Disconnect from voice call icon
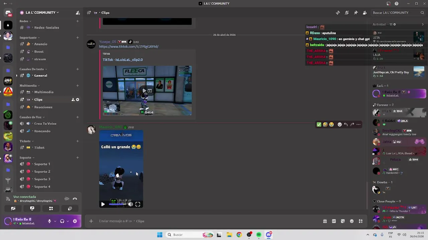Viewport: 428px width, 240px height. tap(75, 199)
